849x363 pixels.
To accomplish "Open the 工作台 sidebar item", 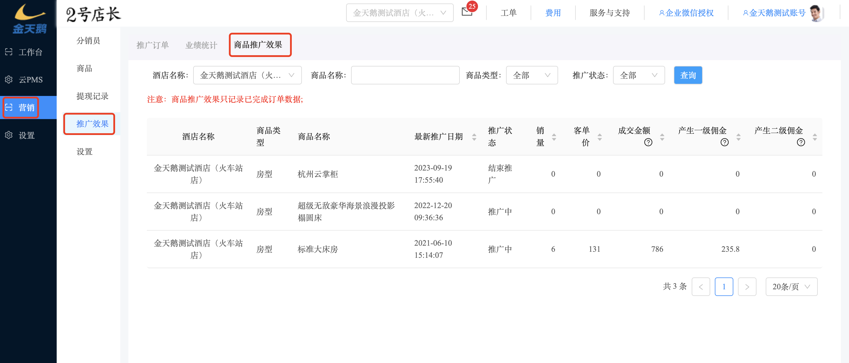I will tap(28, 52).
